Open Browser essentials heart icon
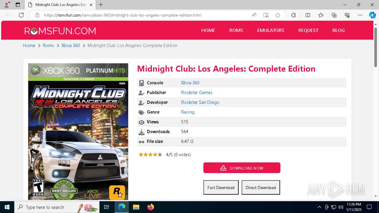The height and width of the screenshot is (213, 379). tap(347, 15)
